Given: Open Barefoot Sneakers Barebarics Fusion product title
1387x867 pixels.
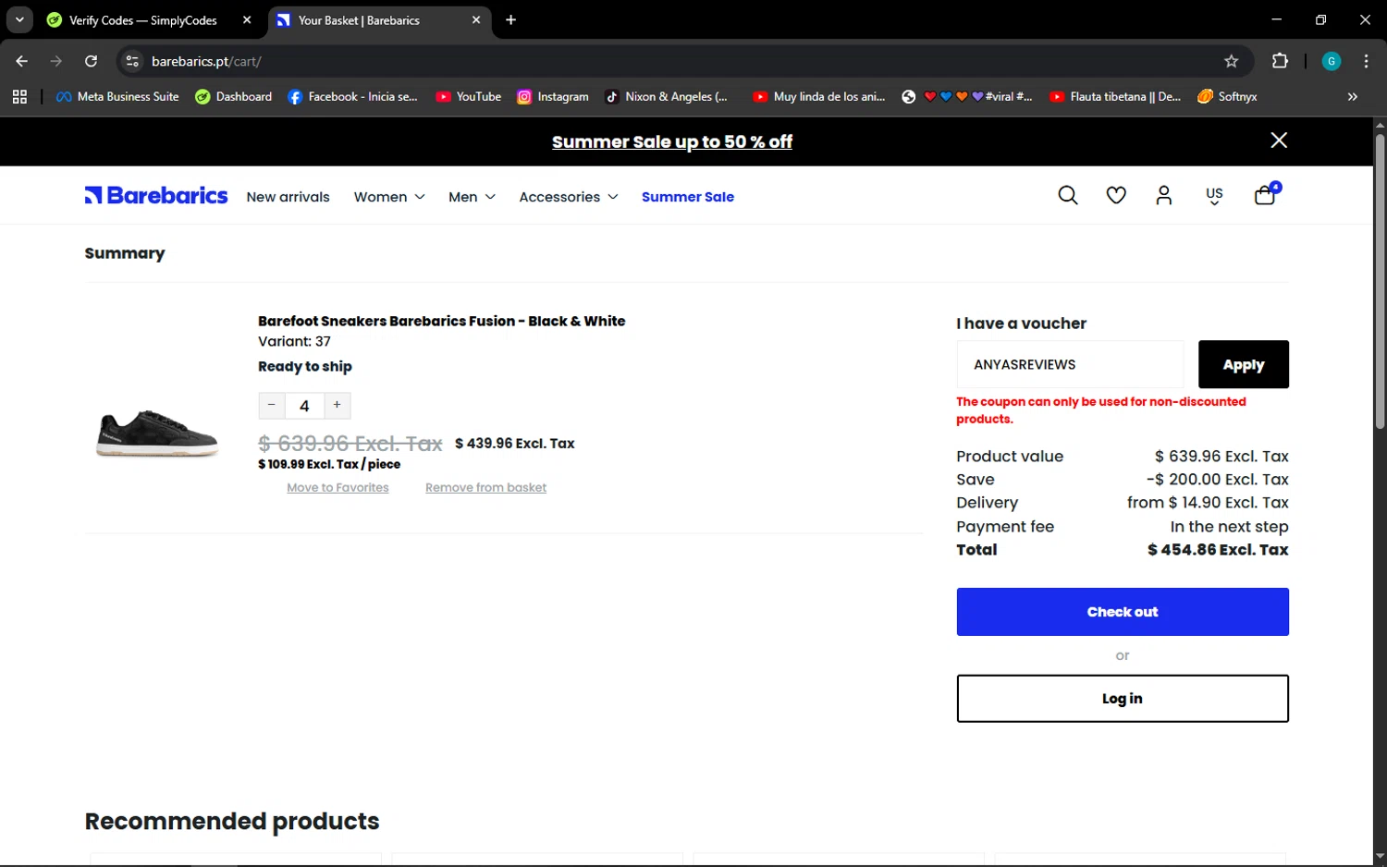Looking at the screenshot, I should pyautogui.click(x=441, y=321).
